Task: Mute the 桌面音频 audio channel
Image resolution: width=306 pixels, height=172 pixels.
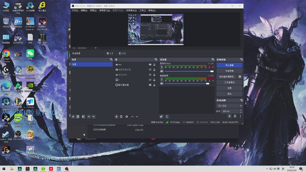Action: point(161,83)
